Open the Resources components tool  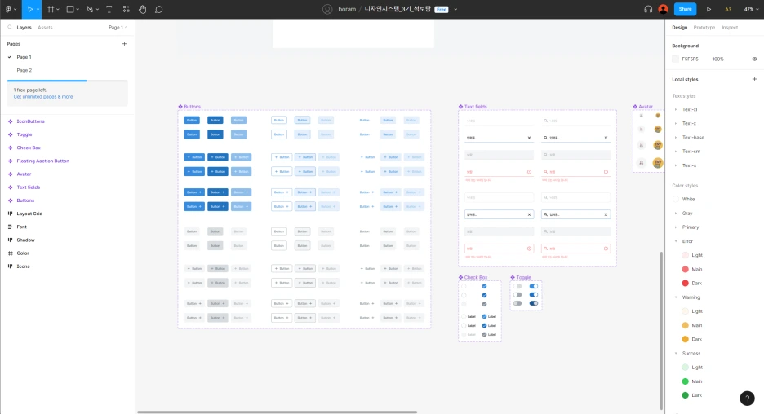pos(127,9)
